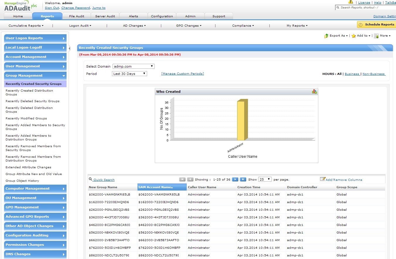
Task: Click the Add/Remove Columns notepad icon
Action: click(322, 179)
